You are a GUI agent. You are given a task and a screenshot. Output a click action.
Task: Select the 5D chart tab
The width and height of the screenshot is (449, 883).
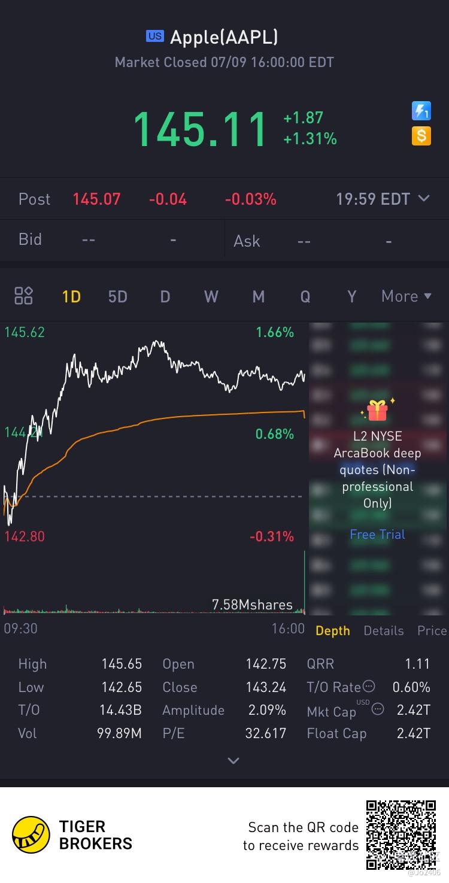(118, 296)
